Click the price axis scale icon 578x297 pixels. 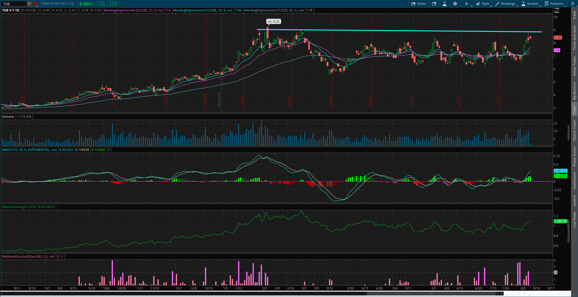tap(557, 10)
